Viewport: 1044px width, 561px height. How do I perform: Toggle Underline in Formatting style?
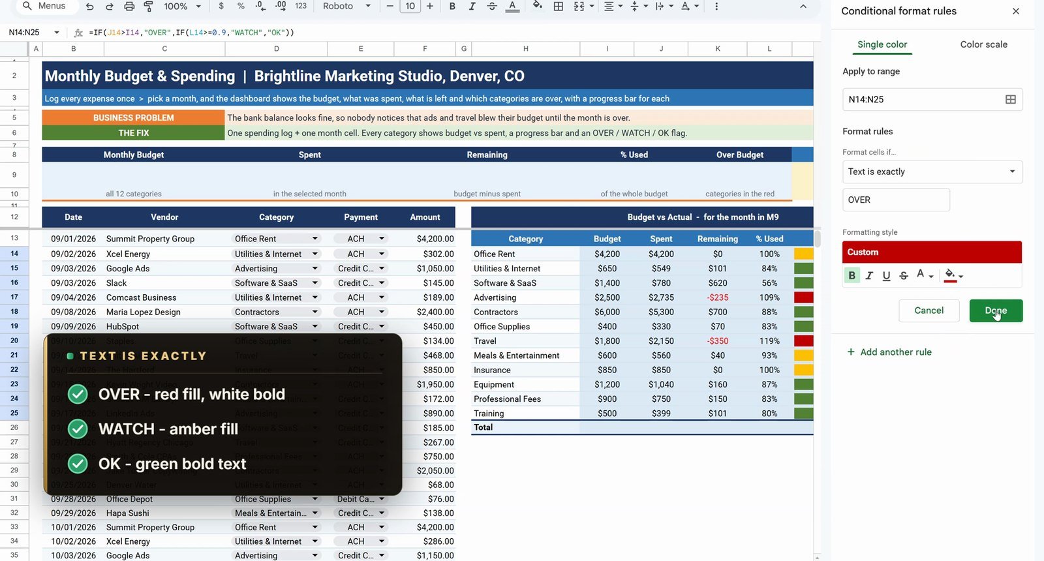886,275
